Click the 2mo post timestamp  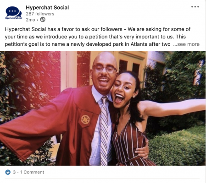[x=30, y=20]
